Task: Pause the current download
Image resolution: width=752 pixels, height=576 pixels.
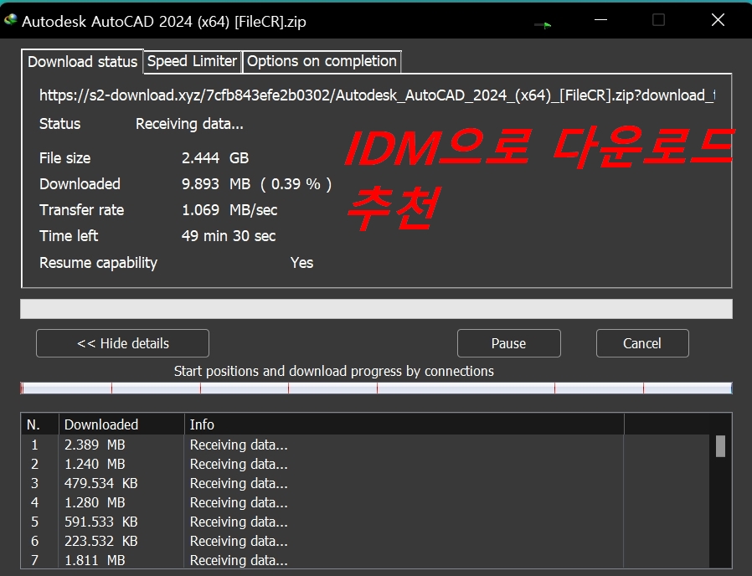Action: coord(509,343)
